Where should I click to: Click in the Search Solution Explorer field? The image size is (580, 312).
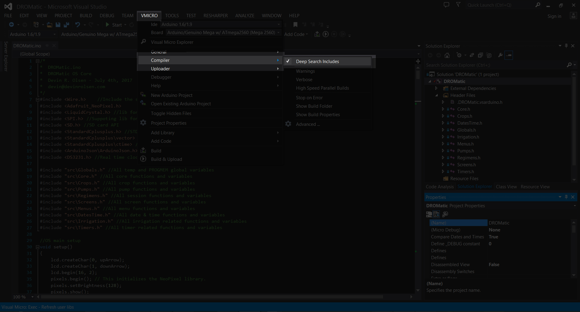coord(495,65)
